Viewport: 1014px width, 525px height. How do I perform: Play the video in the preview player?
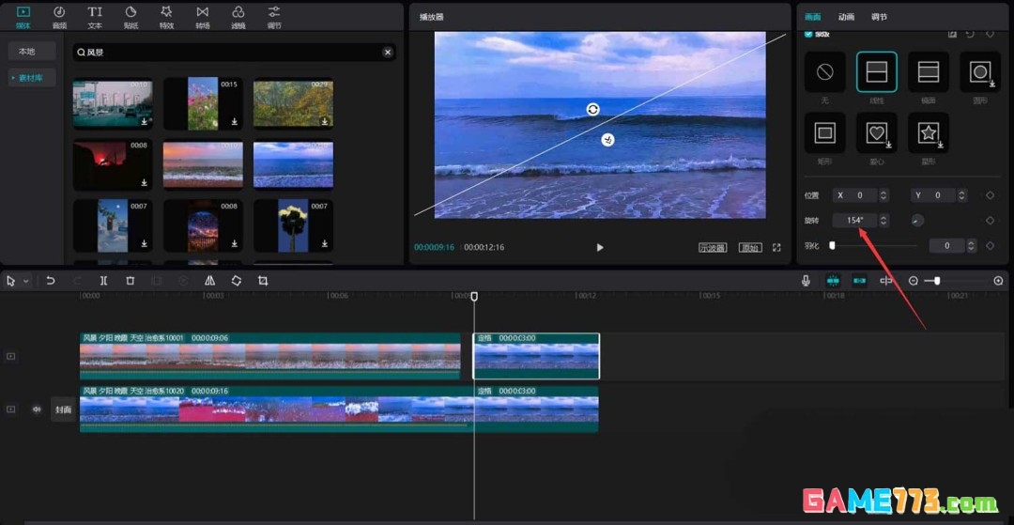coord(600,248)
